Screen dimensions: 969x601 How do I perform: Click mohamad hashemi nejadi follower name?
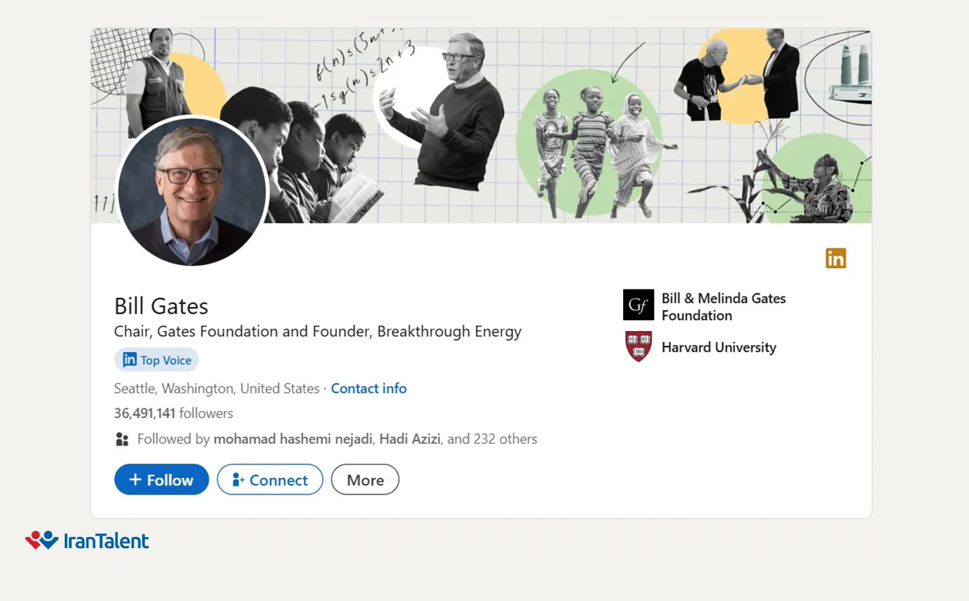click(294, 439)
